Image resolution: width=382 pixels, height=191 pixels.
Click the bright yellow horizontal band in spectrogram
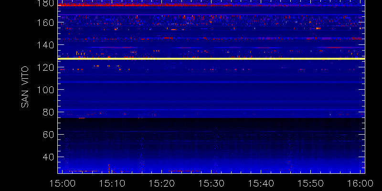click(211, 59)
